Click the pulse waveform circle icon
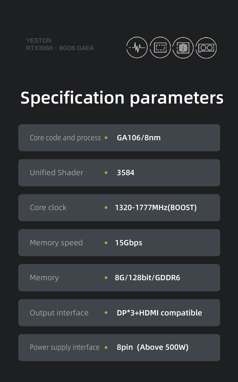The width and height of the screenshot is (238, 382). [137, 47]
